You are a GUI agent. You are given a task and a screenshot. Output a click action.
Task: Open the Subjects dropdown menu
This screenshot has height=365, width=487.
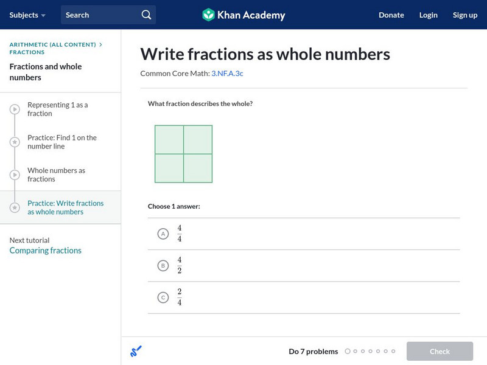[x=27, y=15]
